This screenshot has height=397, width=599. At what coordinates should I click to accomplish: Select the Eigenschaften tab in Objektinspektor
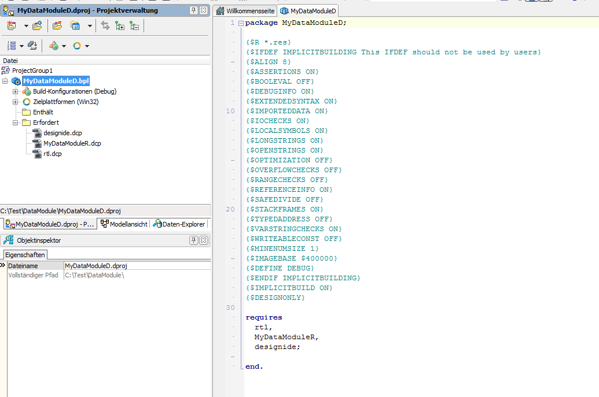[x=25, y=255]
